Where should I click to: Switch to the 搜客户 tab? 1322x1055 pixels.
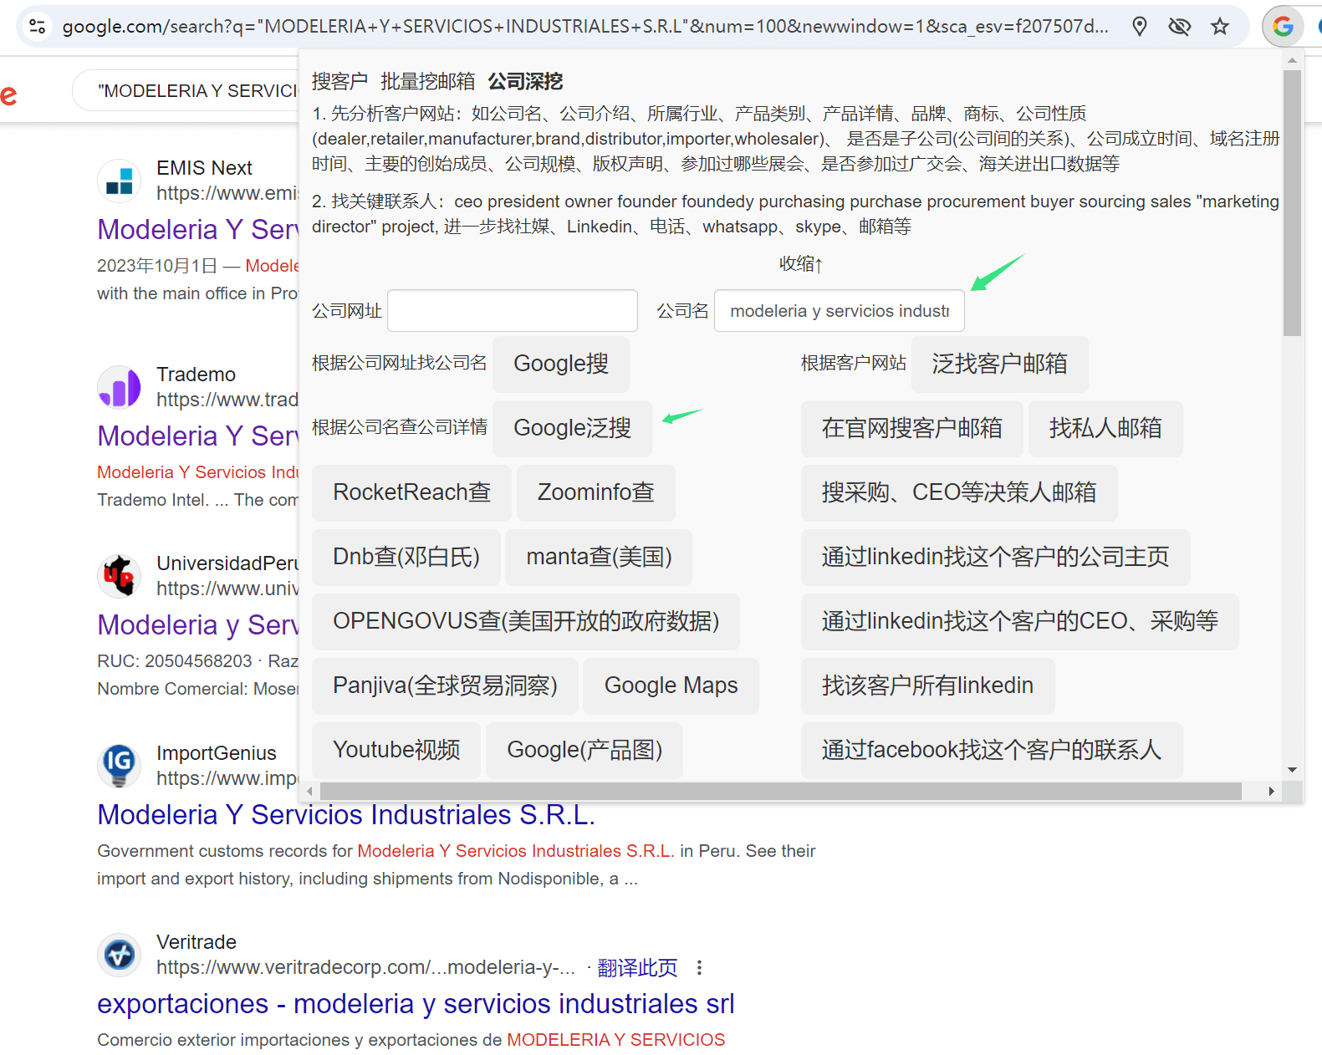point(339,81)
